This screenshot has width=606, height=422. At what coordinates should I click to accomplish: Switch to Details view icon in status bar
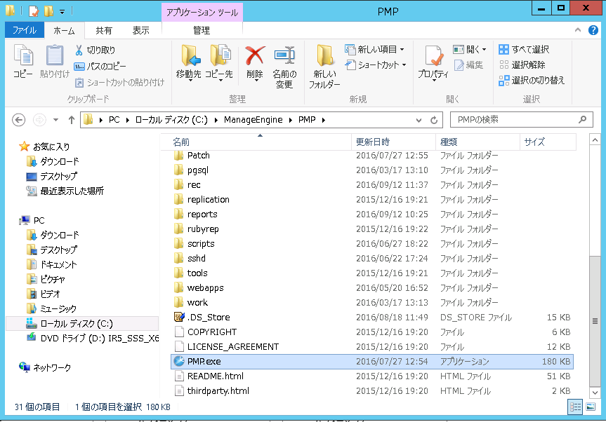pyautogui.click(x=575, y=407)
